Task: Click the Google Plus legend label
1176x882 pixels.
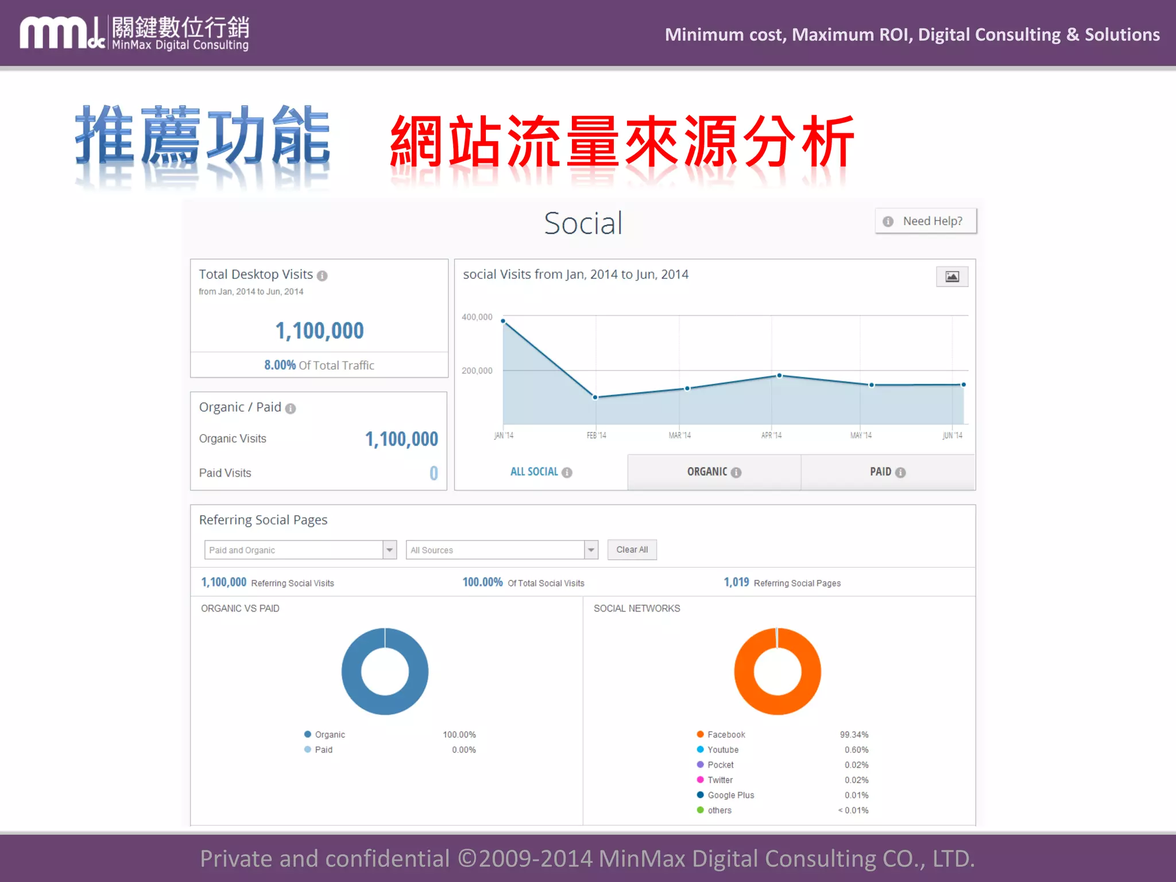Action: click(731, 795)
